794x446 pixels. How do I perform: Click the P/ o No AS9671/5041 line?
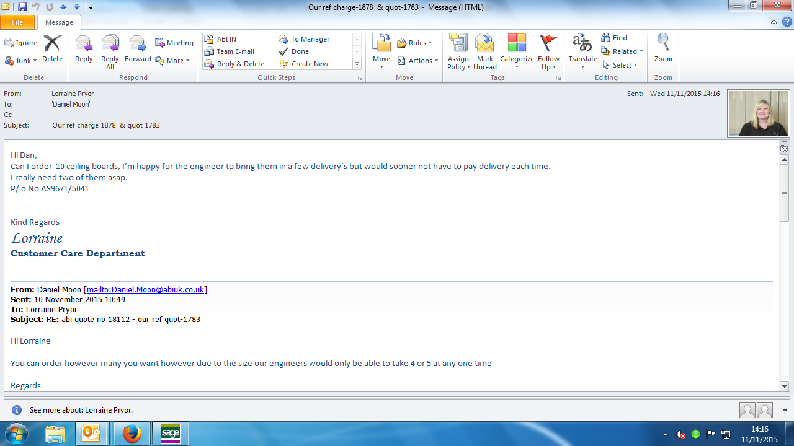tap(50, 189)
